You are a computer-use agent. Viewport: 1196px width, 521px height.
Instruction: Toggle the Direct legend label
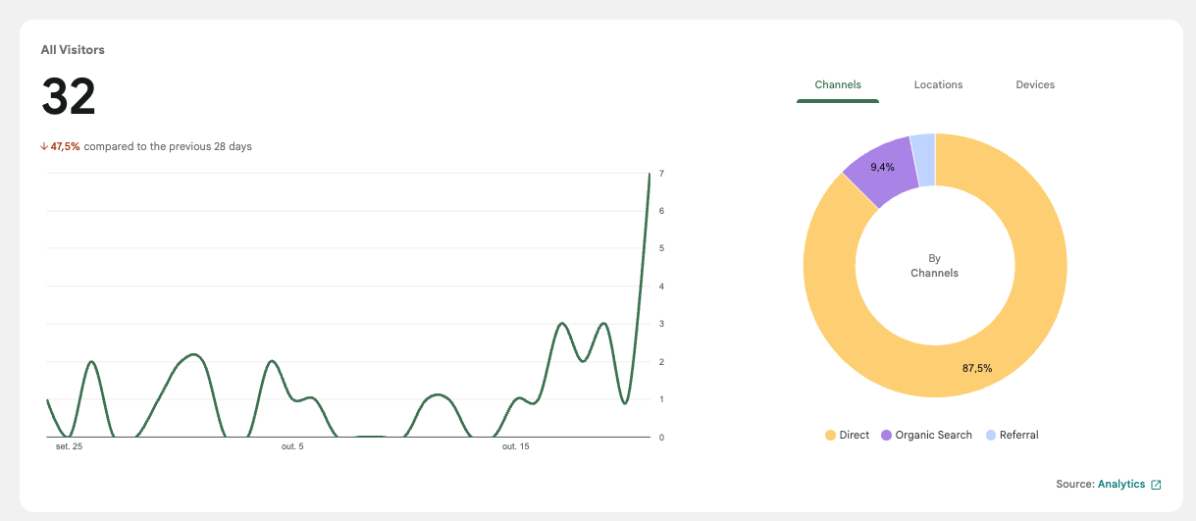point(855,436)
